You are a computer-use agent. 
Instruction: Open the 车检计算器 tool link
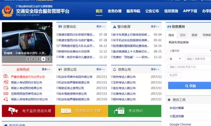tap(177, 108)
